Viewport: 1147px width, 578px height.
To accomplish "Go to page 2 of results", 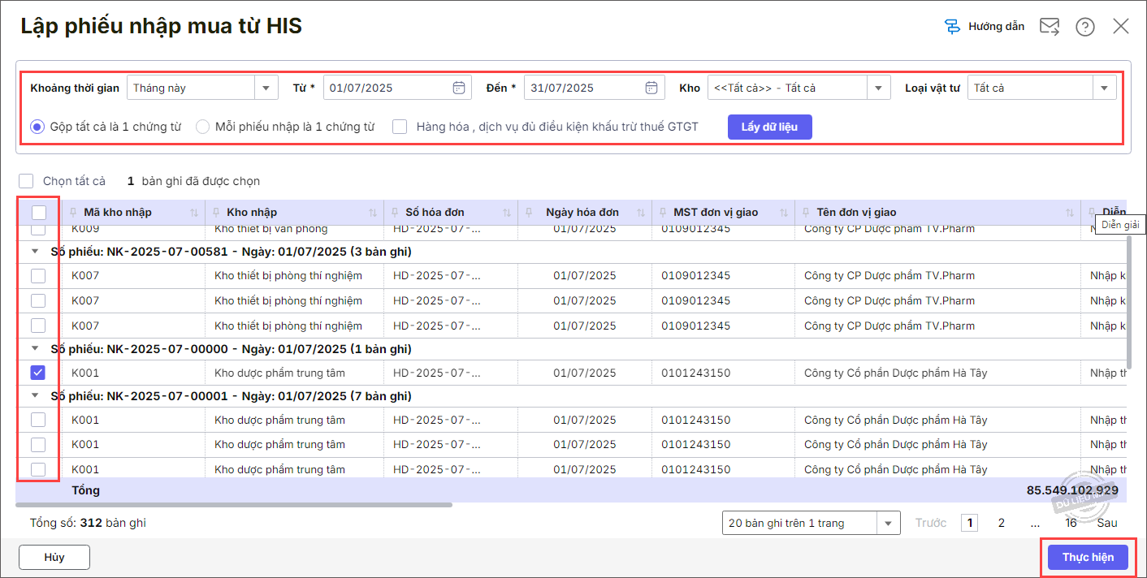I will coord(1001,523).
